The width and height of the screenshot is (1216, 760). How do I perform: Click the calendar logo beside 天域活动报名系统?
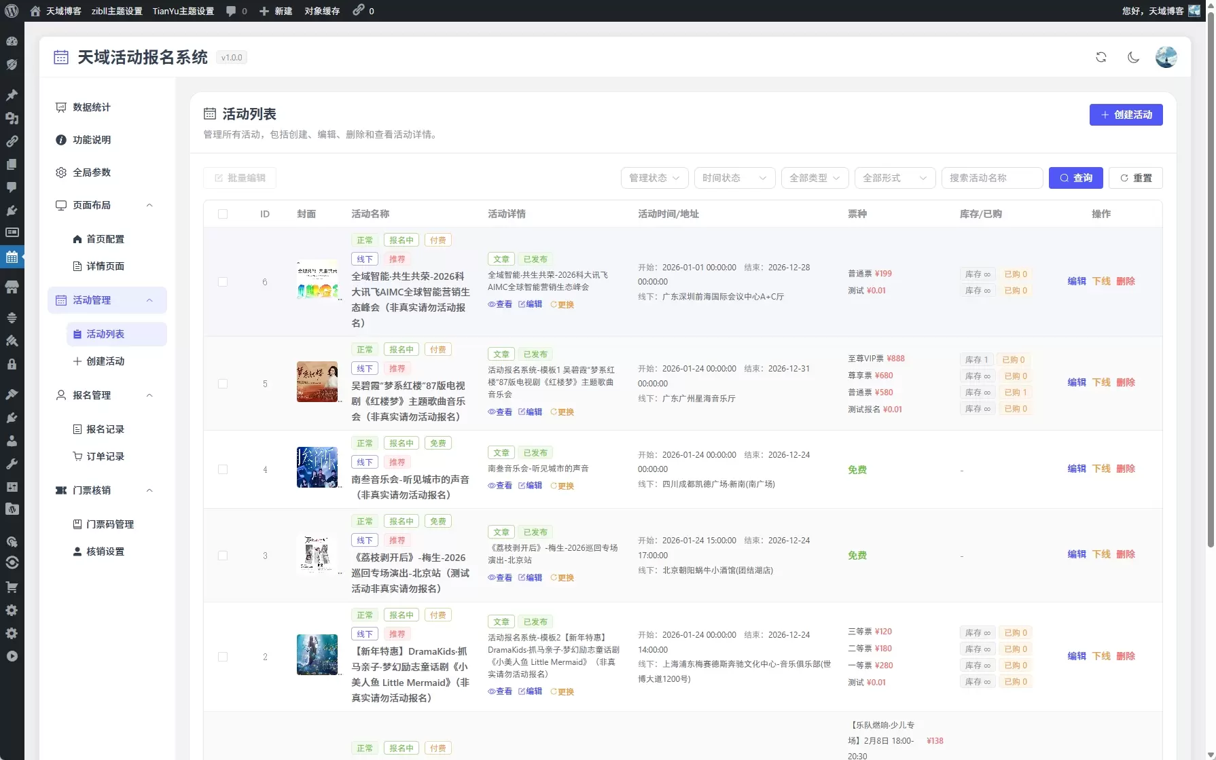pos(61,57)
